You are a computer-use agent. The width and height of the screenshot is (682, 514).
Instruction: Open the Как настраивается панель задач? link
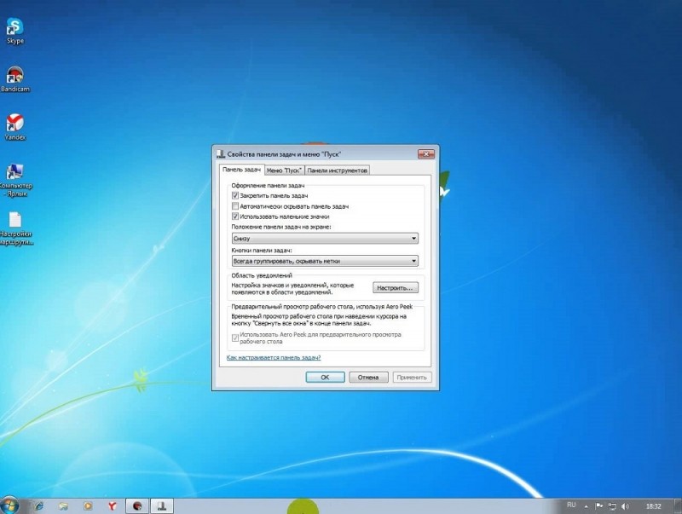click(274, 357)
